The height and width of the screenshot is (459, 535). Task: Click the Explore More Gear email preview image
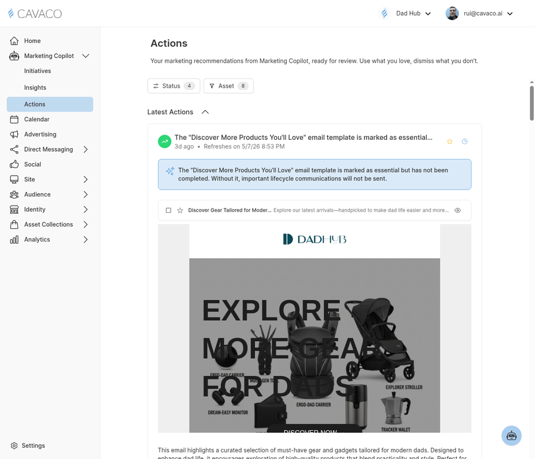pos(315,345)
